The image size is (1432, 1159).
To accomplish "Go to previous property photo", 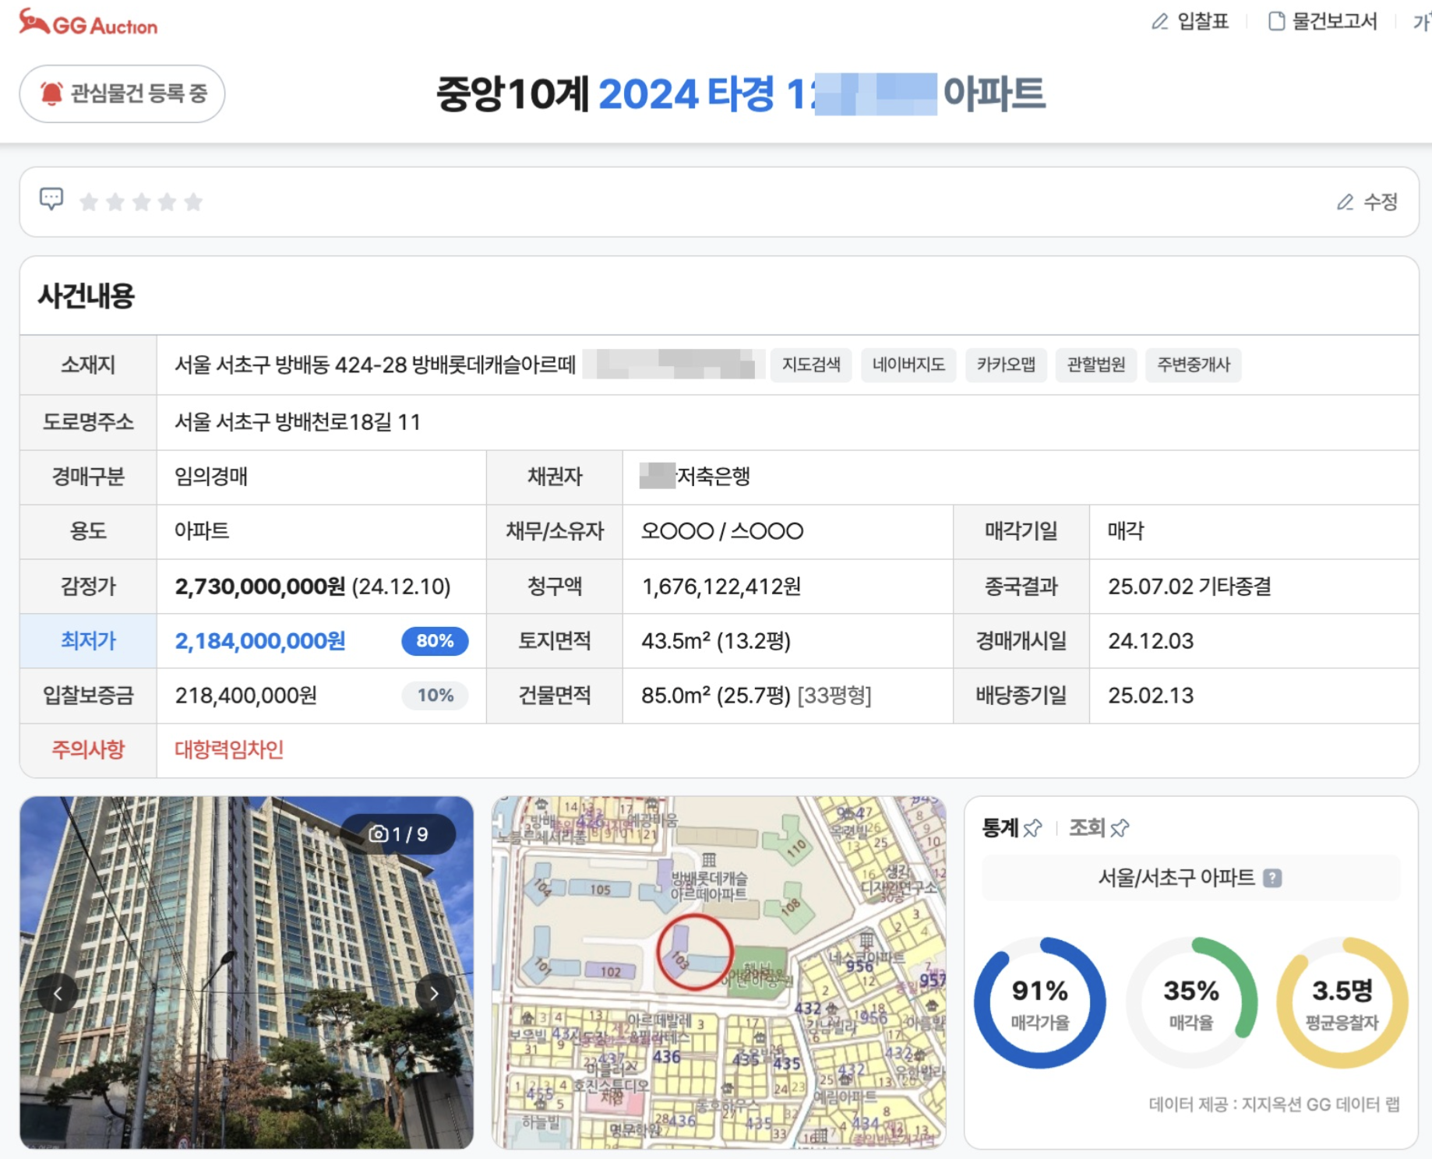I will (x=58, y=993).
